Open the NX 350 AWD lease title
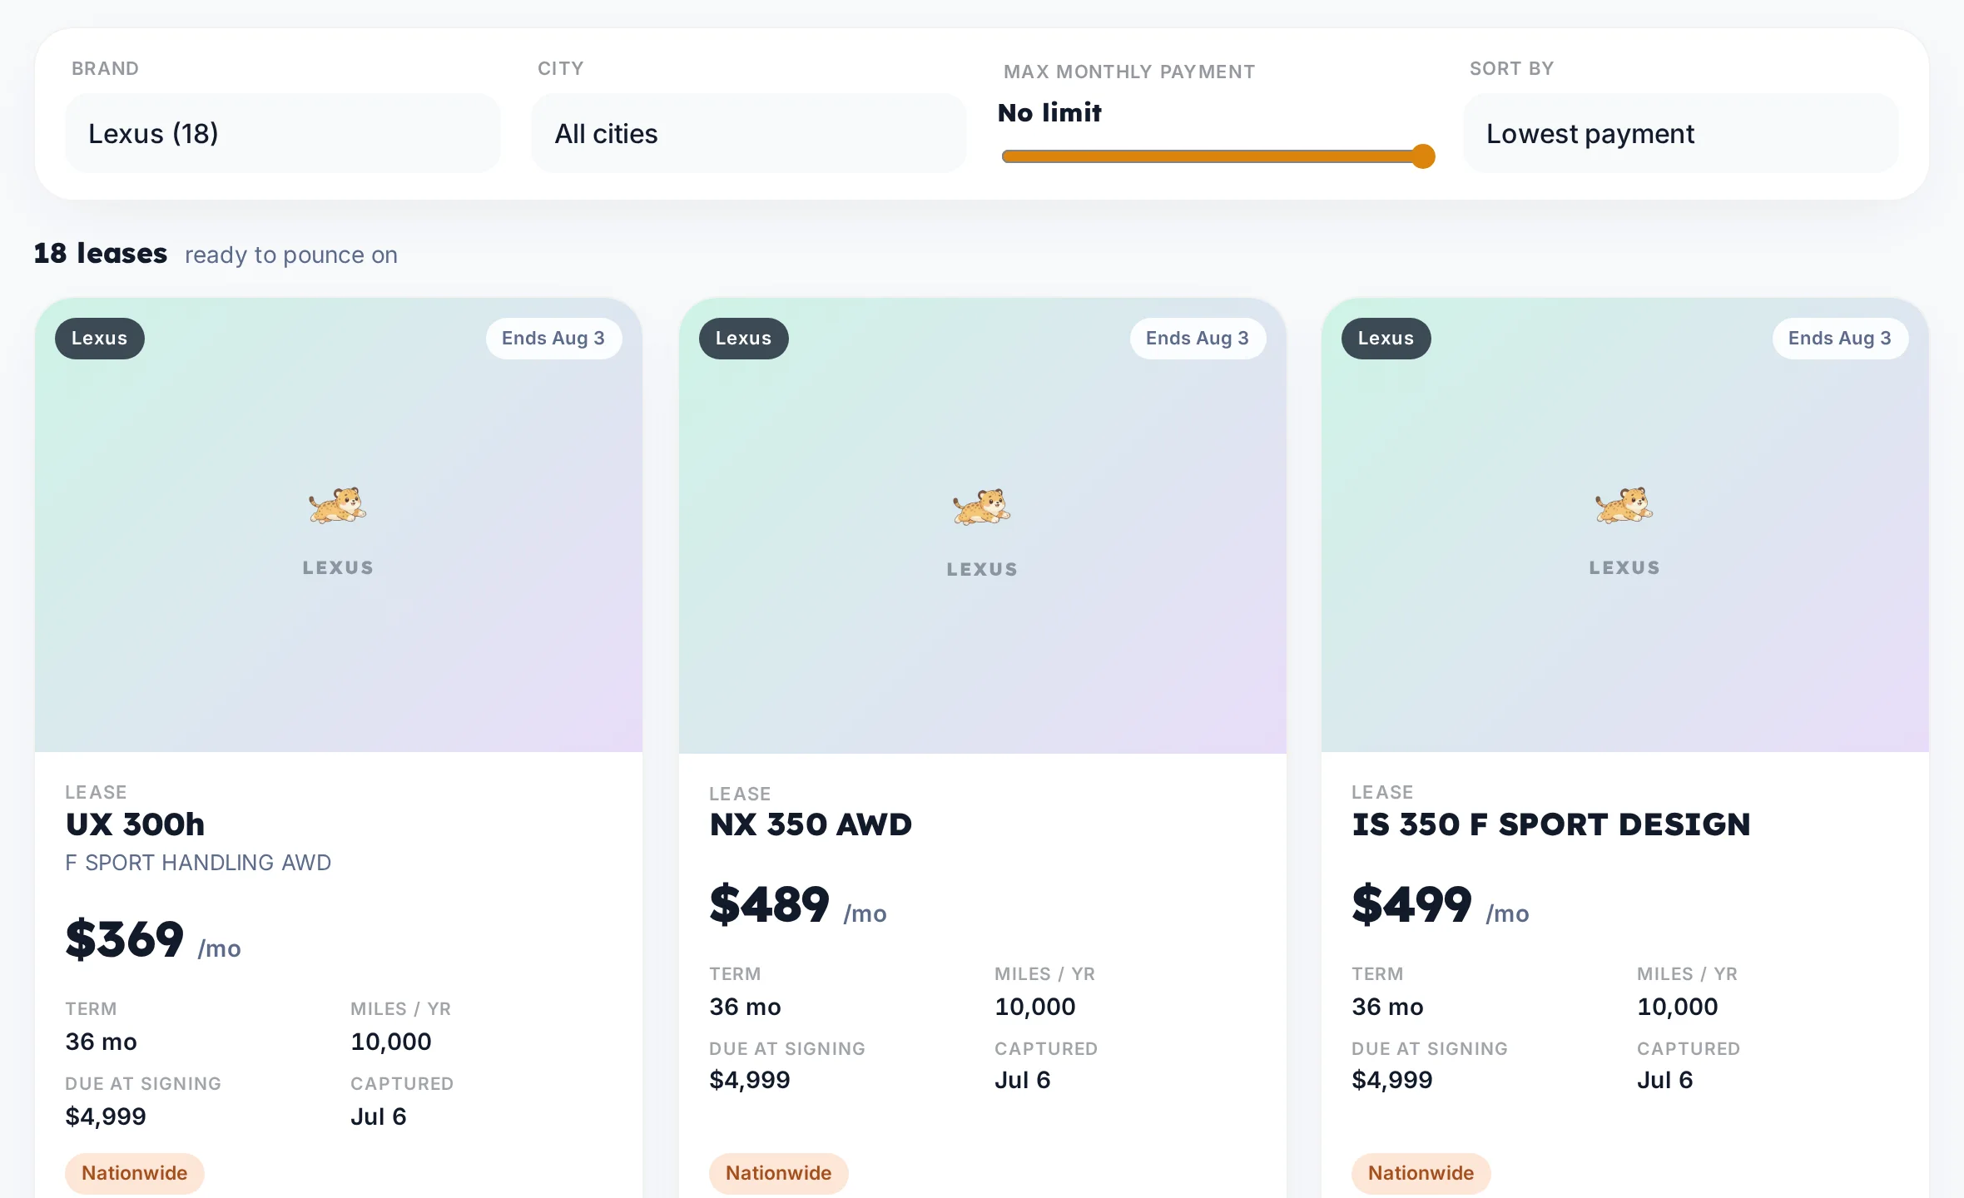The height and width of the screenshot is (1198, 1964). coord(811,824)
